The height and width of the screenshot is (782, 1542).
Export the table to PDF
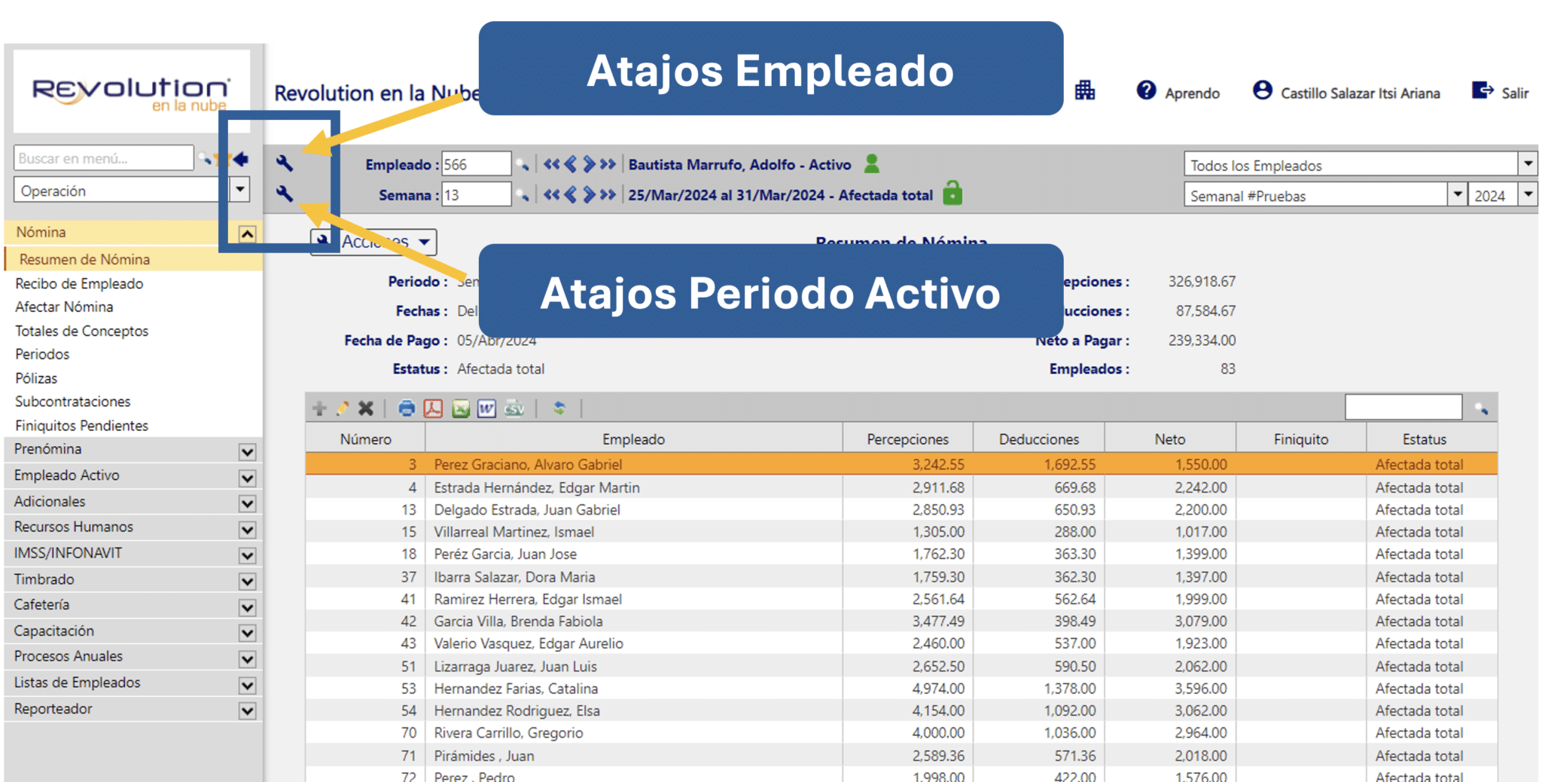point(433,408)
